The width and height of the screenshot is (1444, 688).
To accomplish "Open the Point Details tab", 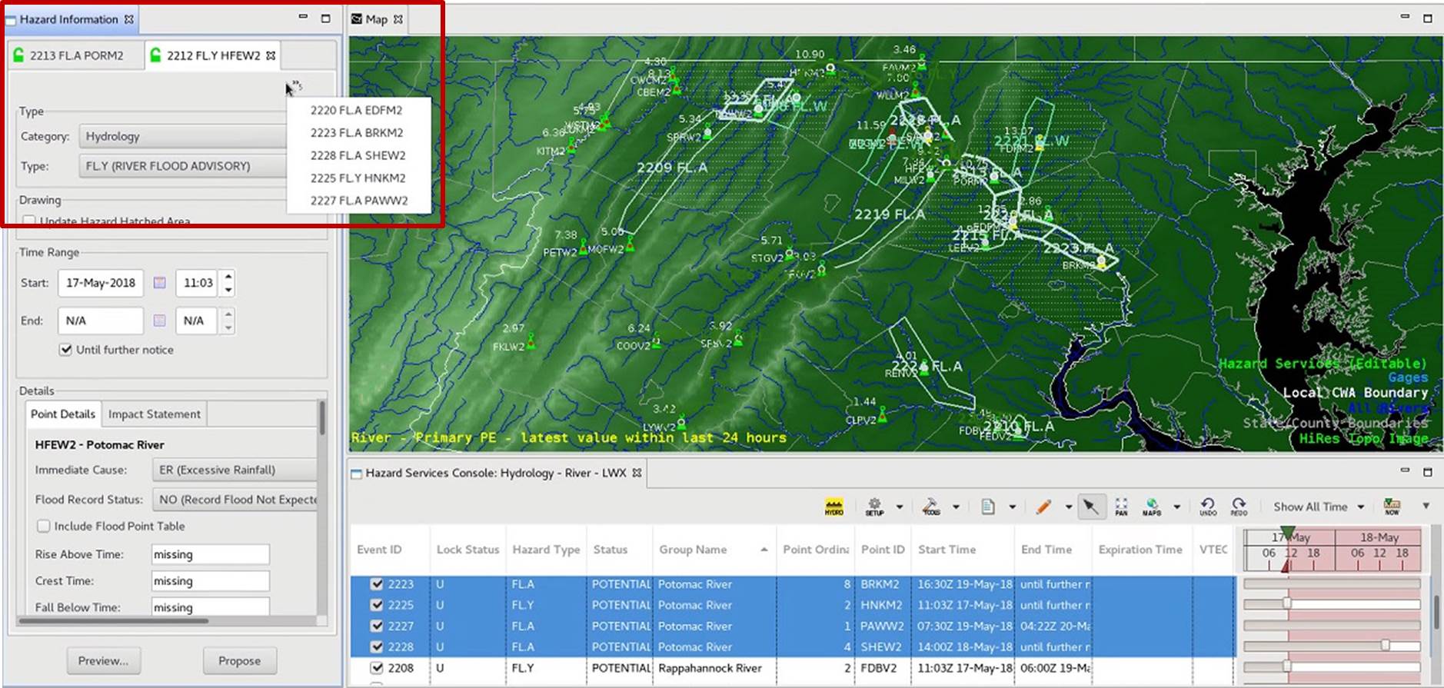I will point(63,414).
